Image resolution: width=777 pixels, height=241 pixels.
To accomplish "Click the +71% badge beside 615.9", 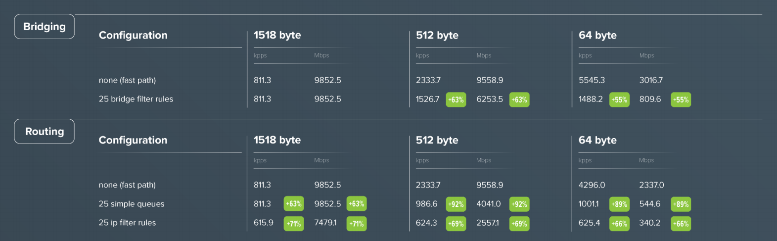I will (293, 224).
